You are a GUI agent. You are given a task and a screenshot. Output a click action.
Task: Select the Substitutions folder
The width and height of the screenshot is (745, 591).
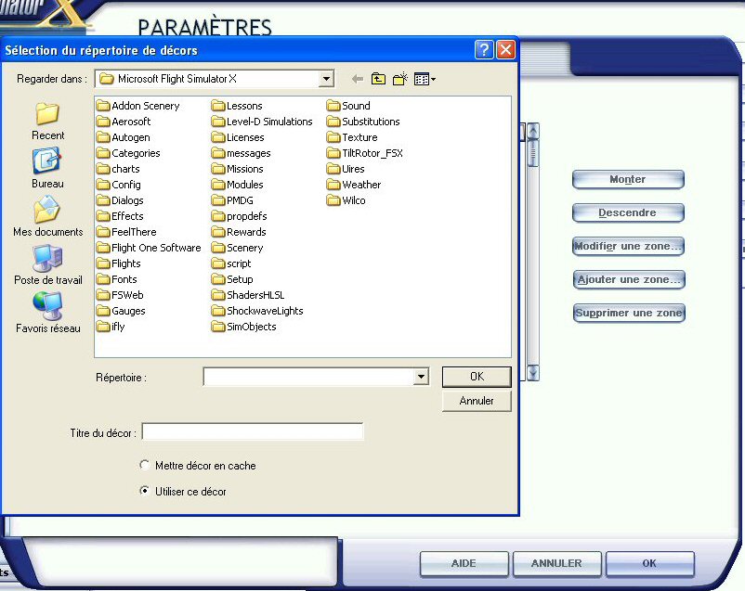[363, 122]
